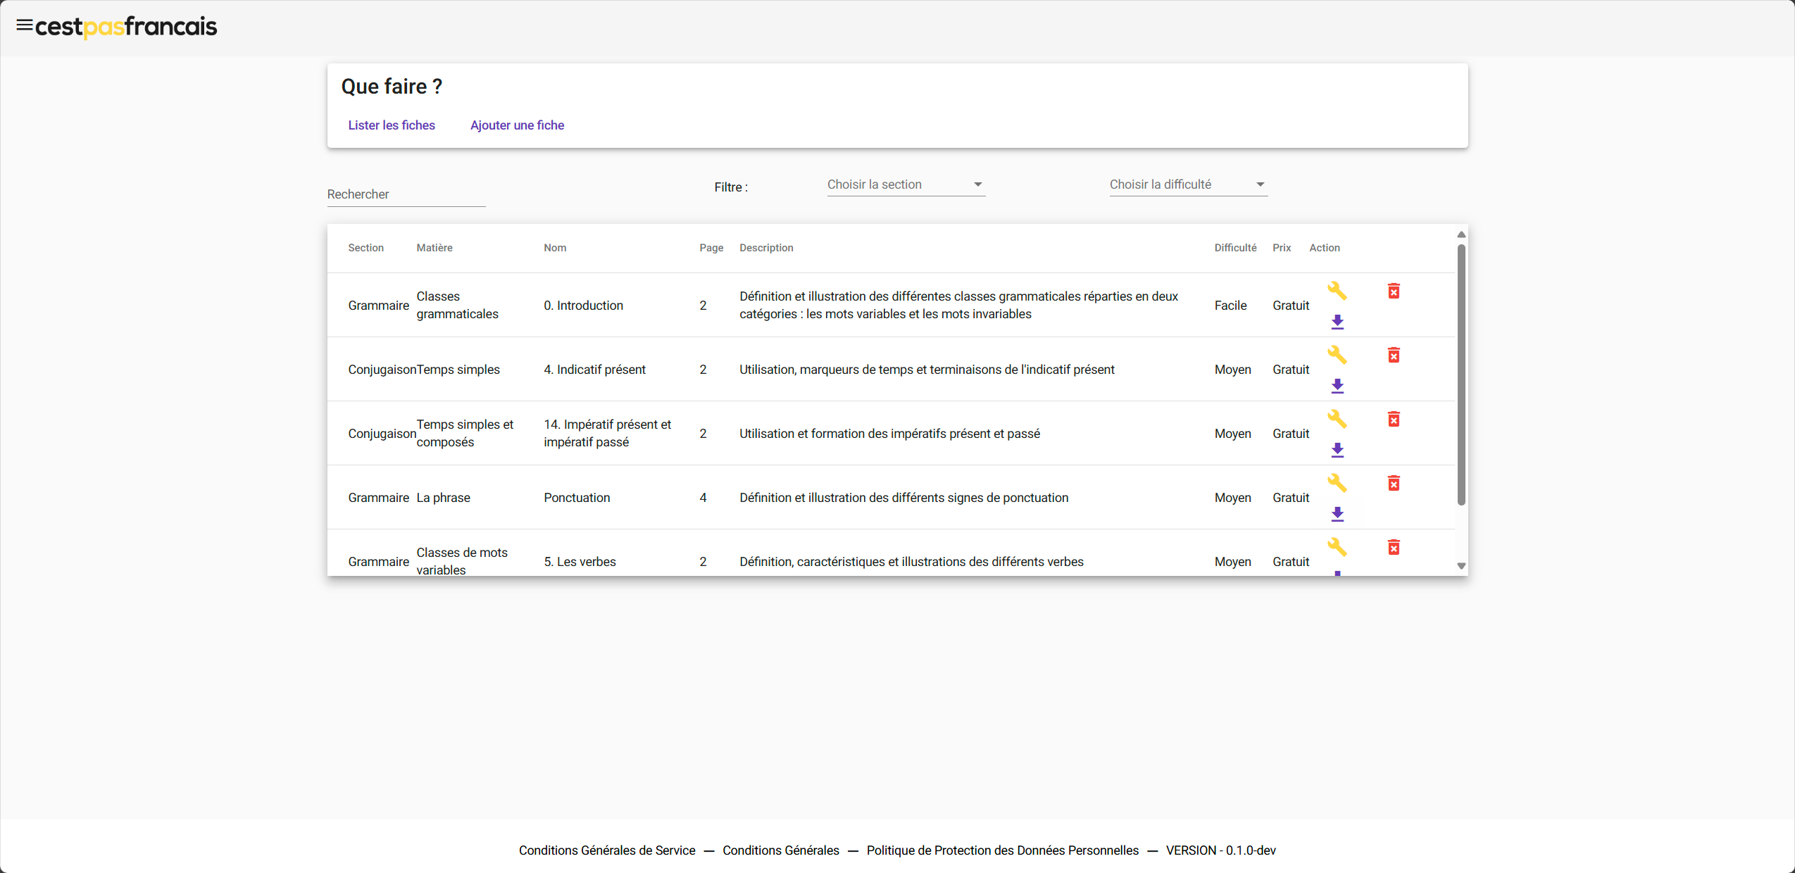Delete the 'Ponctuation' fiche
The height and width of the screenshot is (873, 1795).
pos(1394,483)
